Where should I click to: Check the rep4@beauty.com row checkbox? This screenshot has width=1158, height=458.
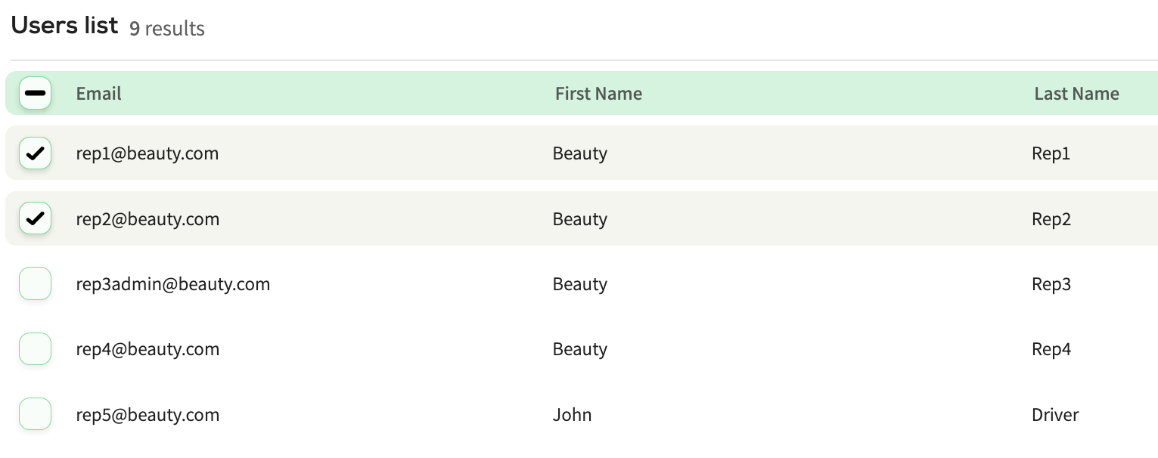35,349
